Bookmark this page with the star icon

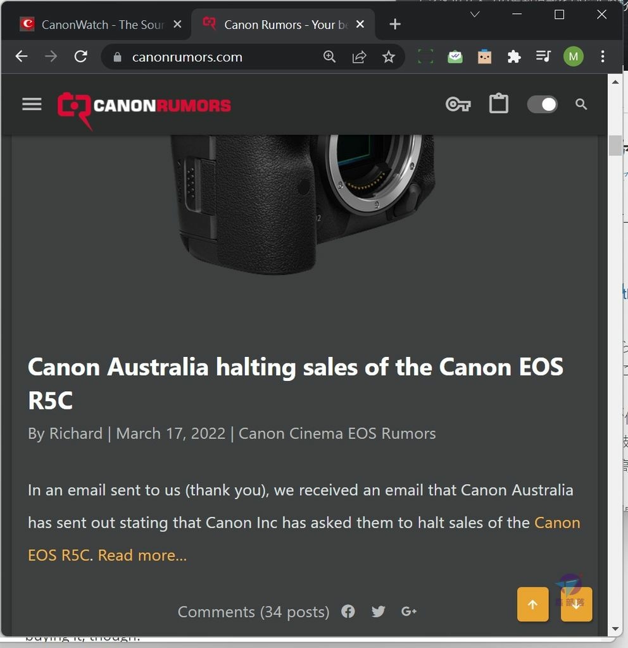pos(388,56)
